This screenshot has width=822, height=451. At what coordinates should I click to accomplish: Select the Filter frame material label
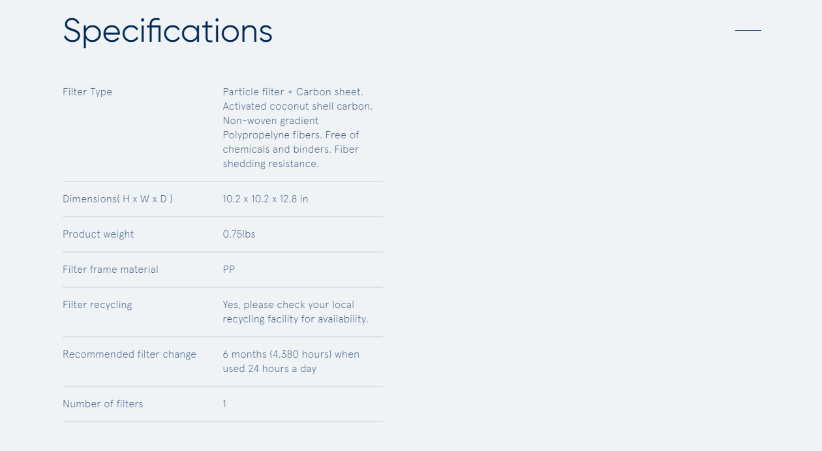[x=110, y=270]
